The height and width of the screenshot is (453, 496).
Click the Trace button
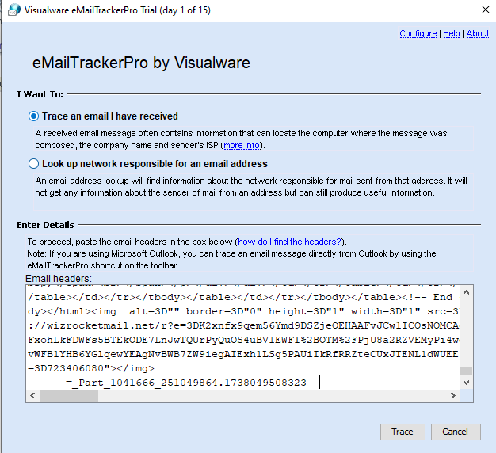click(403, 432)
